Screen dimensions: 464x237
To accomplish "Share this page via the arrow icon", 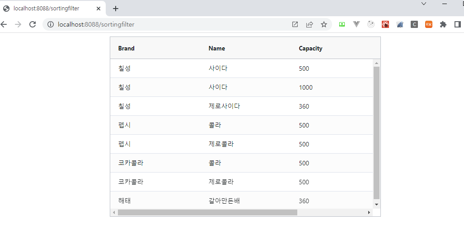I will click(x=309, y=24).
